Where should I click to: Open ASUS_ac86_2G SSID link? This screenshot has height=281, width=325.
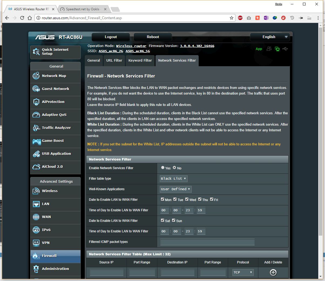point(111,51)
